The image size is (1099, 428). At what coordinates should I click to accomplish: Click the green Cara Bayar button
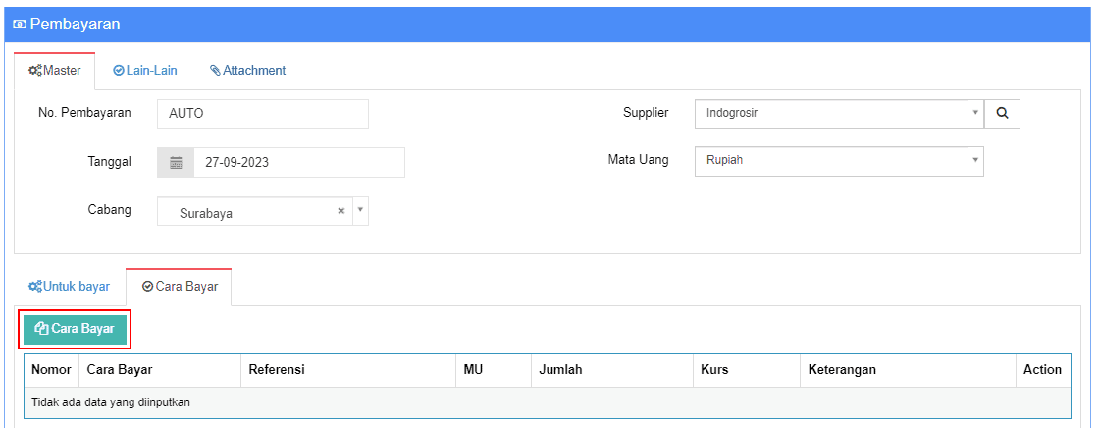75,329
